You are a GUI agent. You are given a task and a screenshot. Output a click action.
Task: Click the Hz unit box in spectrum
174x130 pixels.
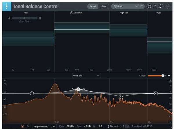point(170,122)
